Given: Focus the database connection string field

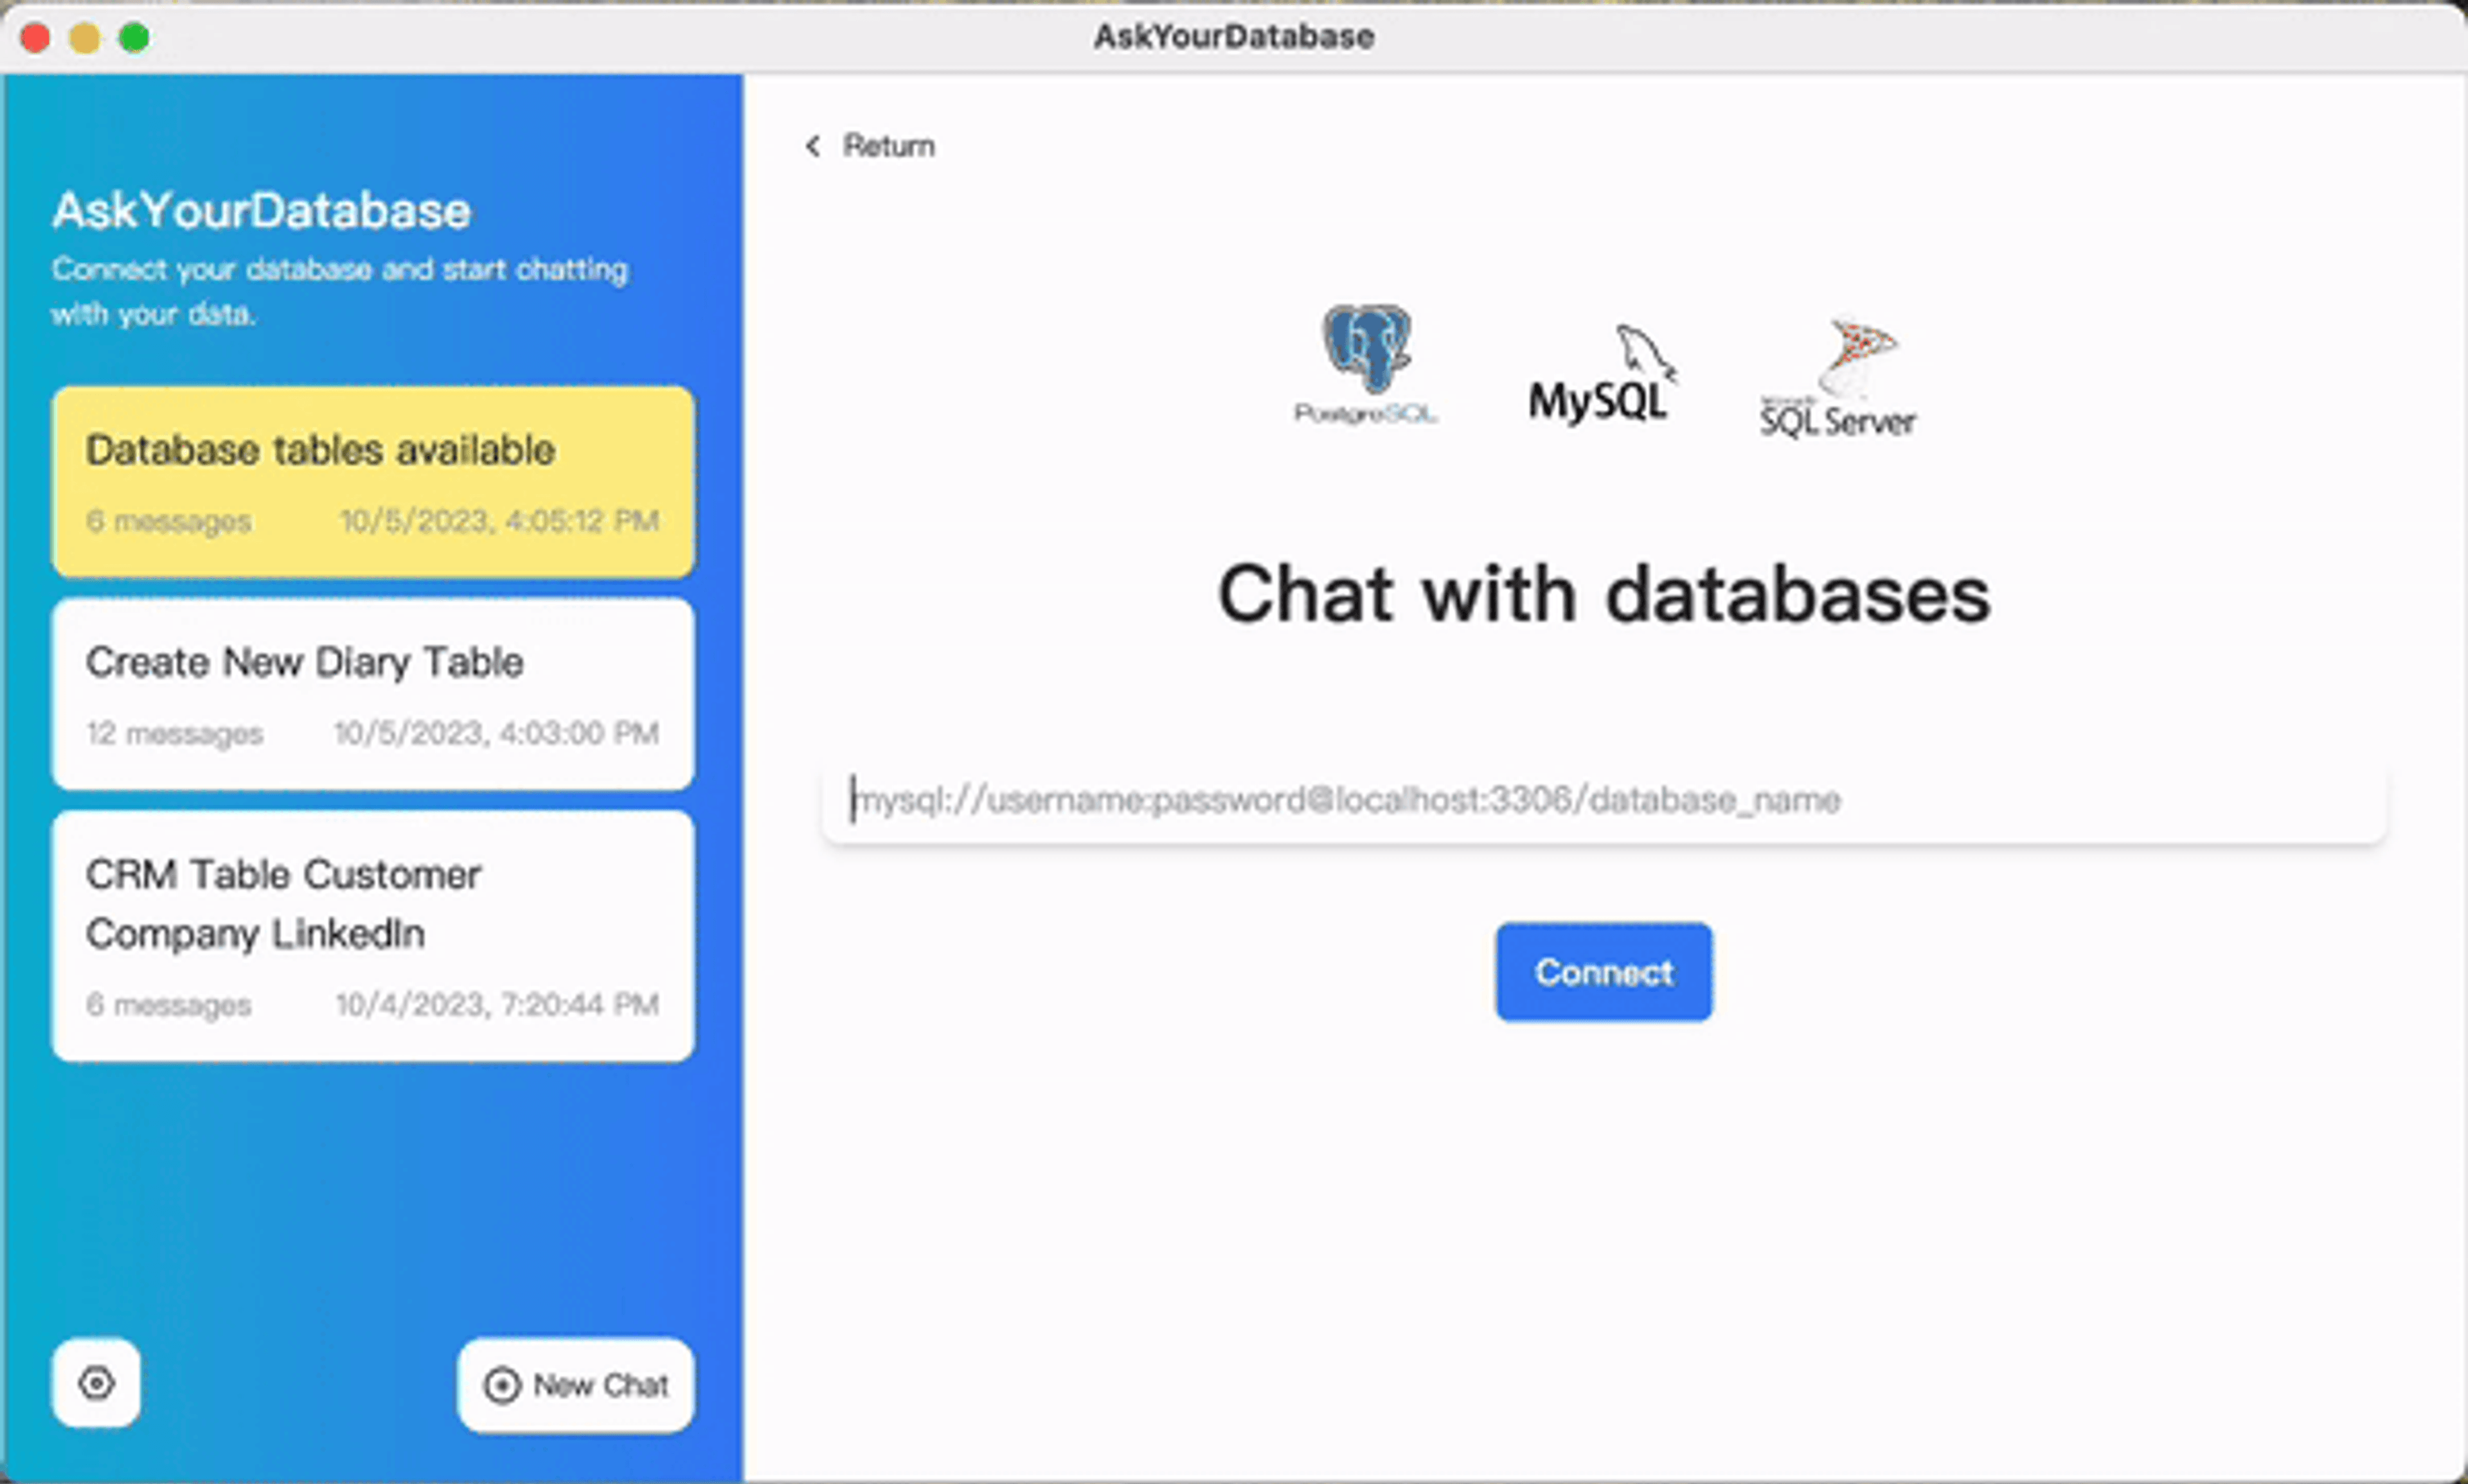Looking at the screenshot, I should [x=1603, y=800].
